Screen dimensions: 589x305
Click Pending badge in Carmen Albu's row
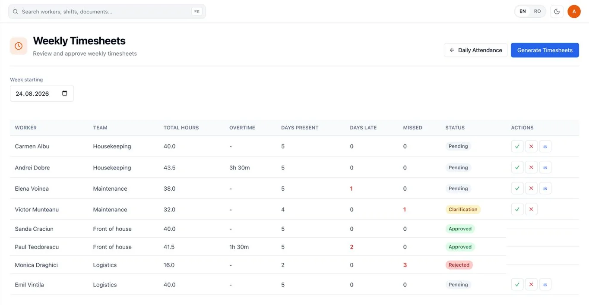[x=458, y=146]
